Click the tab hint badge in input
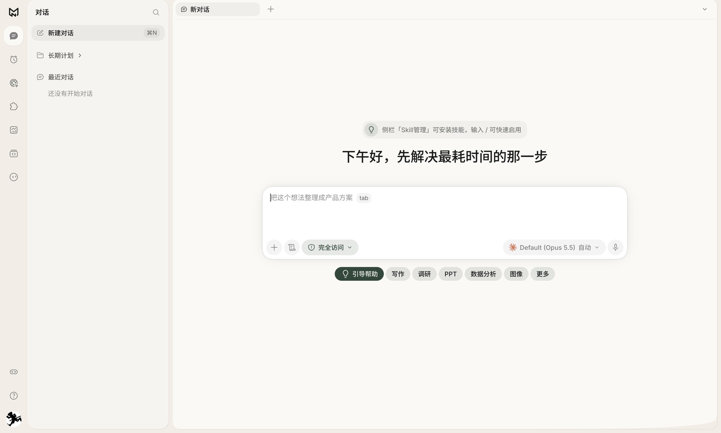The width and height of the screenshot is (721, 433). click(364, 198)
